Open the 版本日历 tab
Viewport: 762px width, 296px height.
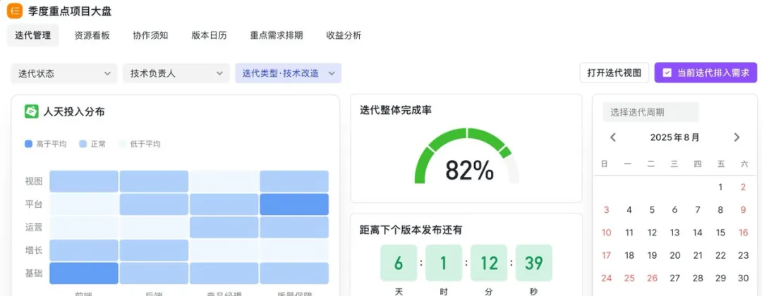click(x=209, y=35)
